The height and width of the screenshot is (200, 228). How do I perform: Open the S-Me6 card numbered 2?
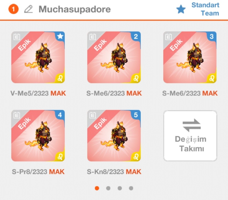click(x=114, y=57)
